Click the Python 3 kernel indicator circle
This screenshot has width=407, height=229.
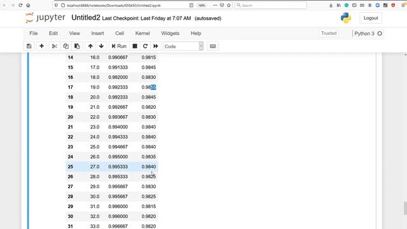pyautogui.click(x=380, y=34)
